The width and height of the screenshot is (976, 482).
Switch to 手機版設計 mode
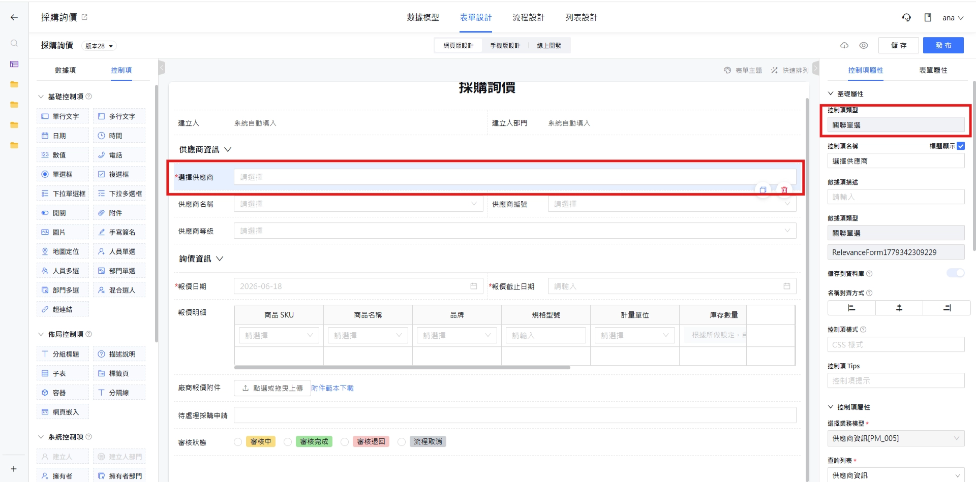click(505, 46)
